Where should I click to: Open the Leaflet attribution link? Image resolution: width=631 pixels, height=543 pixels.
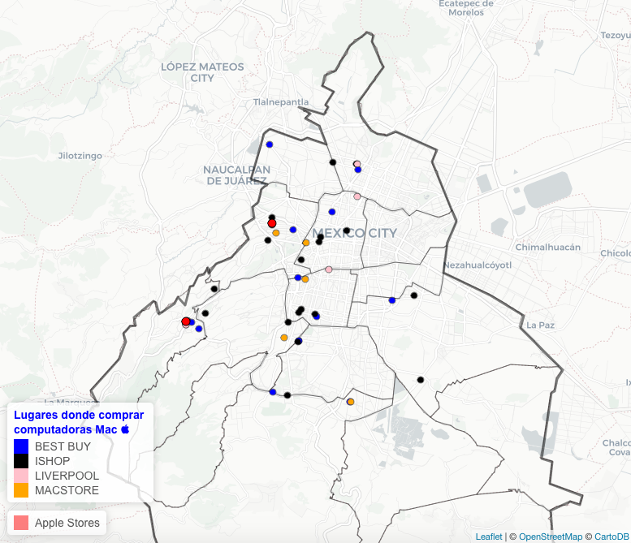pyautogui.click(x=488, y=537)
